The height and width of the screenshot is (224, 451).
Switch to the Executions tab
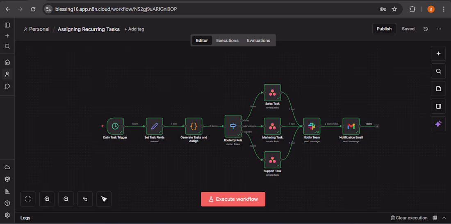click(x=227, y=40)
